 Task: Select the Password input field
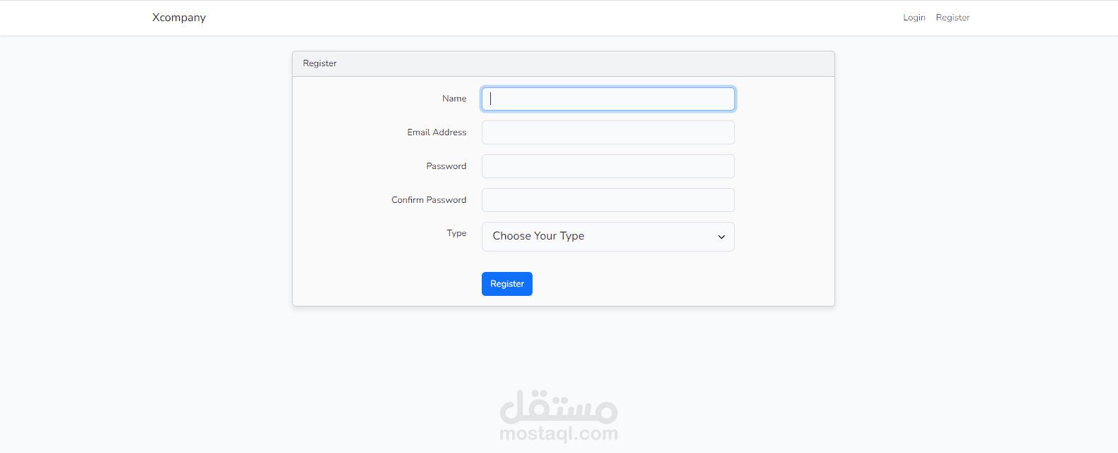tap(608, 166)
